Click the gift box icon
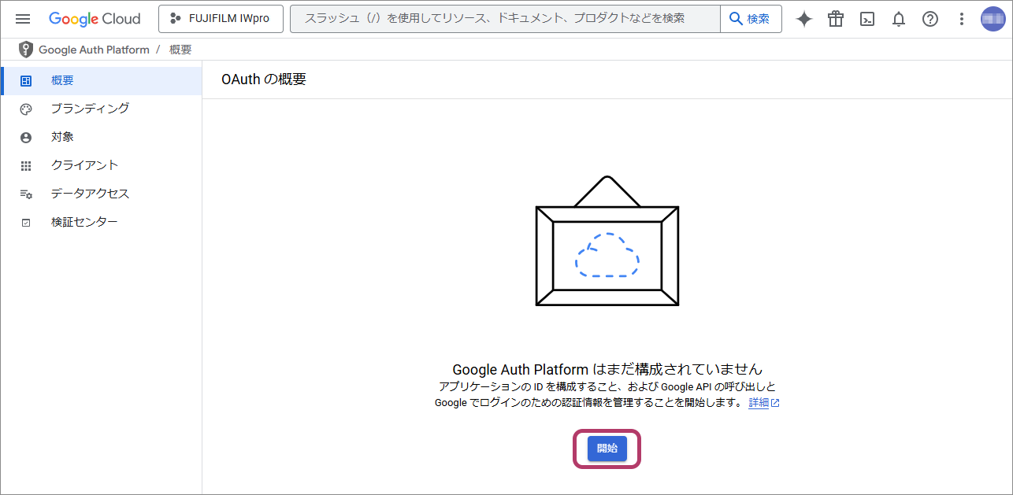Image resolution: width=1013 pixels, height=495 pixels. (x=836, y=19)
